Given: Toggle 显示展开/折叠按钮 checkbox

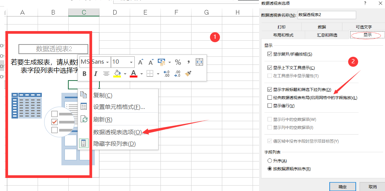Looking at the screenshot, I should pos(270,54).
